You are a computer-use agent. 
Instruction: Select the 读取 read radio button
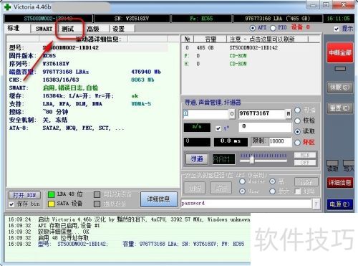click(x=297, y=132)
